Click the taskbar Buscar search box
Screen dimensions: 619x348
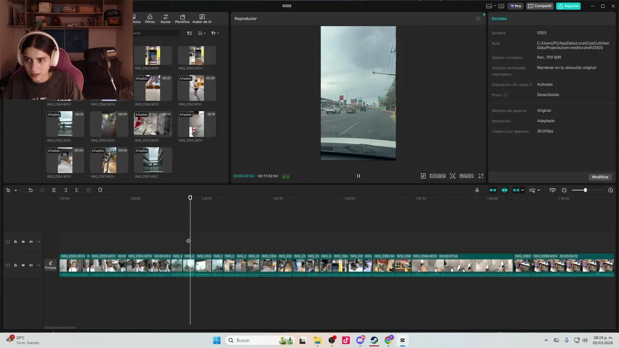click(260, 340)
